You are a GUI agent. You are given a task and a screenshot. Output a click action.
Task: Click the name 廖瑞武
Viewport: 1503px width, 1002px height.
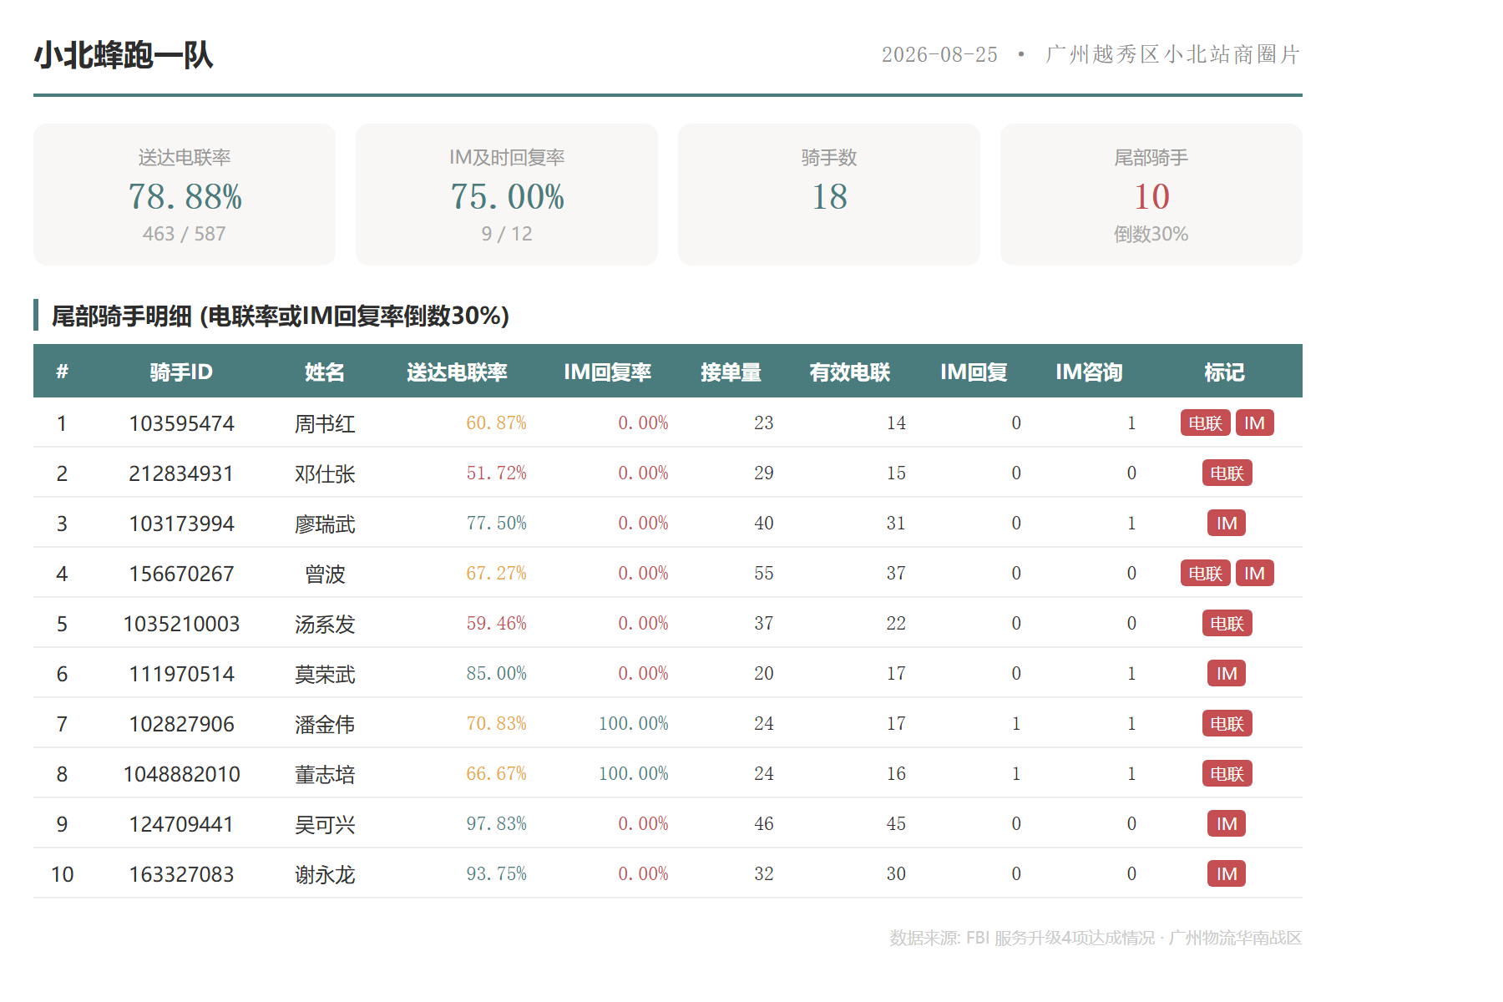tap(325, 524)
